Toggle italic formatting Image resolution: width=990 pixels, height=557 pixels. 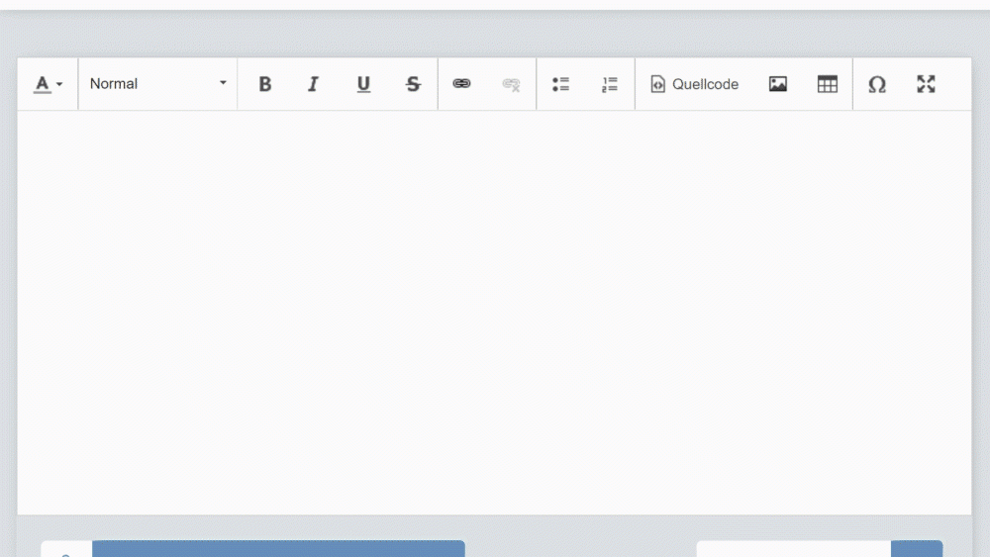click(x=313, y=84)
